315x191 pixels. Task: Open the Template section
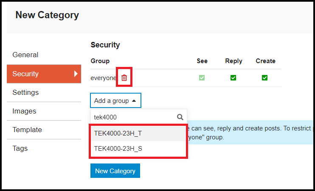coord(44,130)
